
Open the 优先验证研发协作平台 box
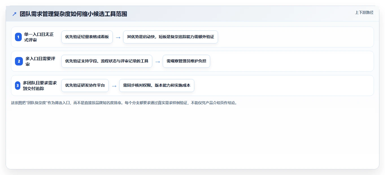tap(85, 86)
